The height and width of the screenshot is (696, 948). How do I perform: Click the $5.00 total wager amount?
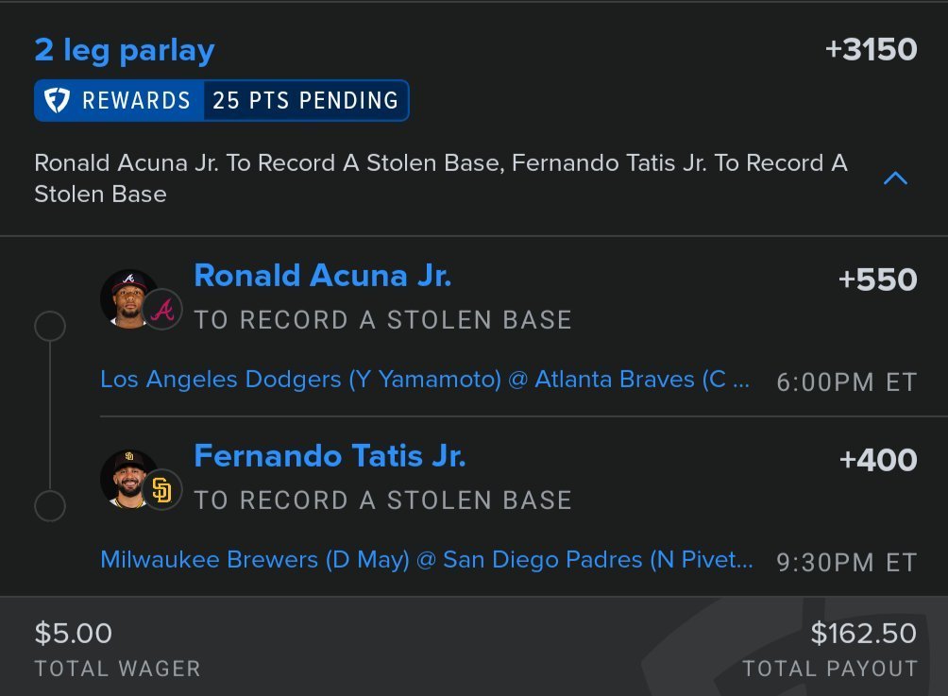pos(73,634)
